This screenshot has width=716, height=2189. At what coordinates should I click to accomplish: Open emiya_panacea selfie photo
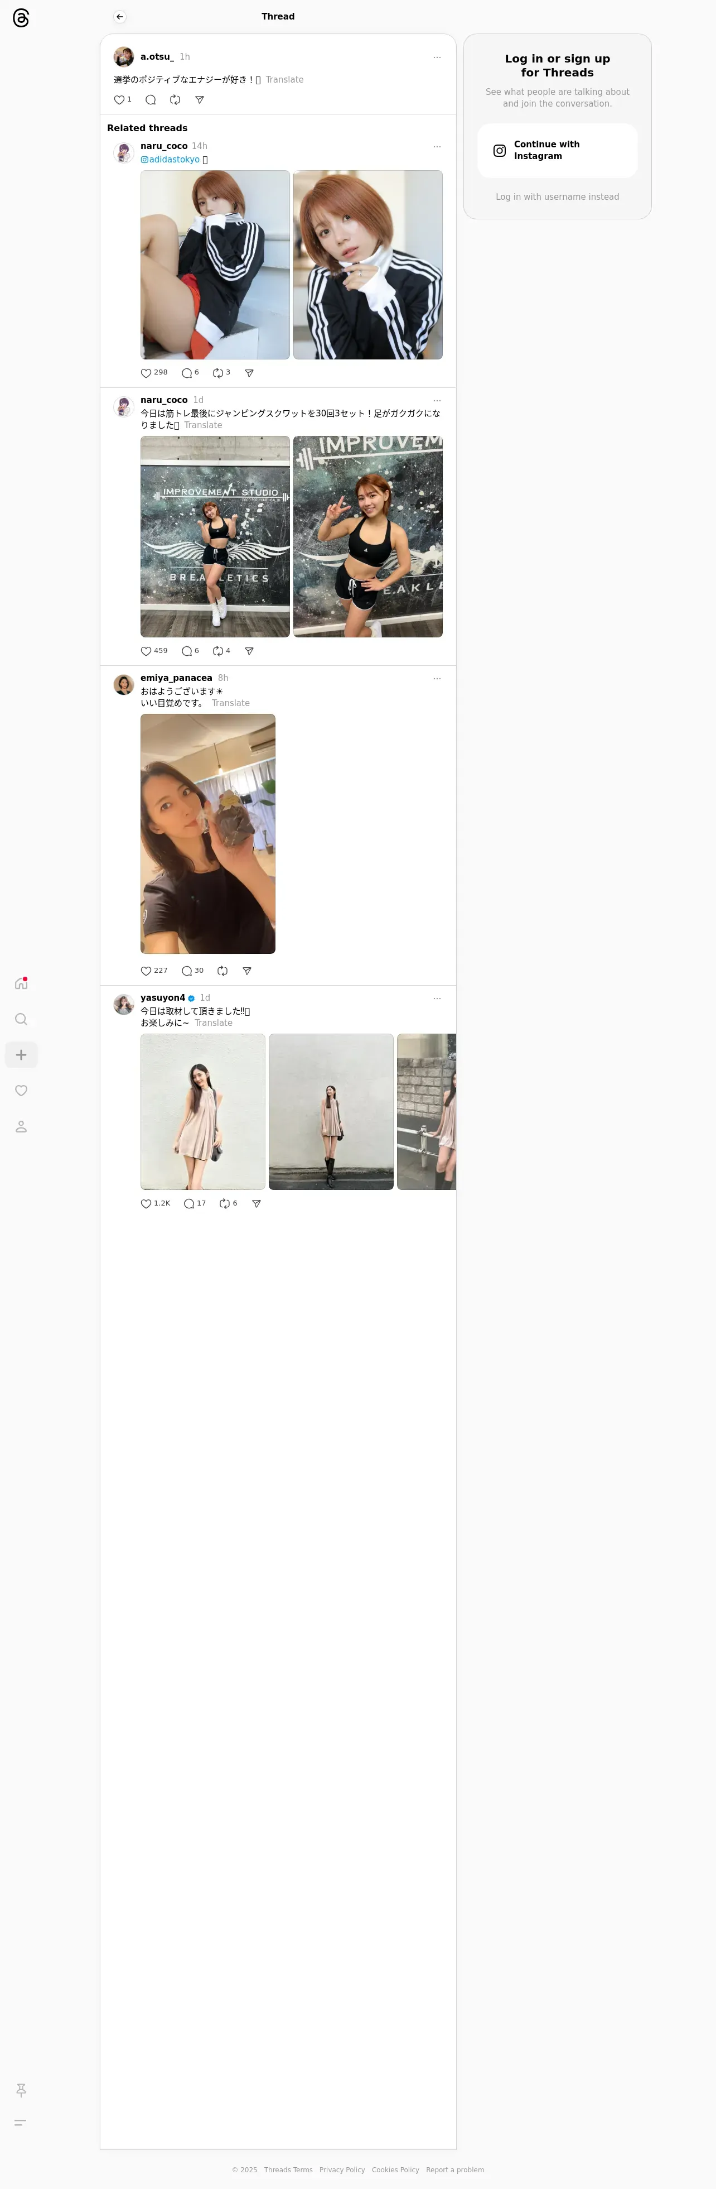(208, 834)
